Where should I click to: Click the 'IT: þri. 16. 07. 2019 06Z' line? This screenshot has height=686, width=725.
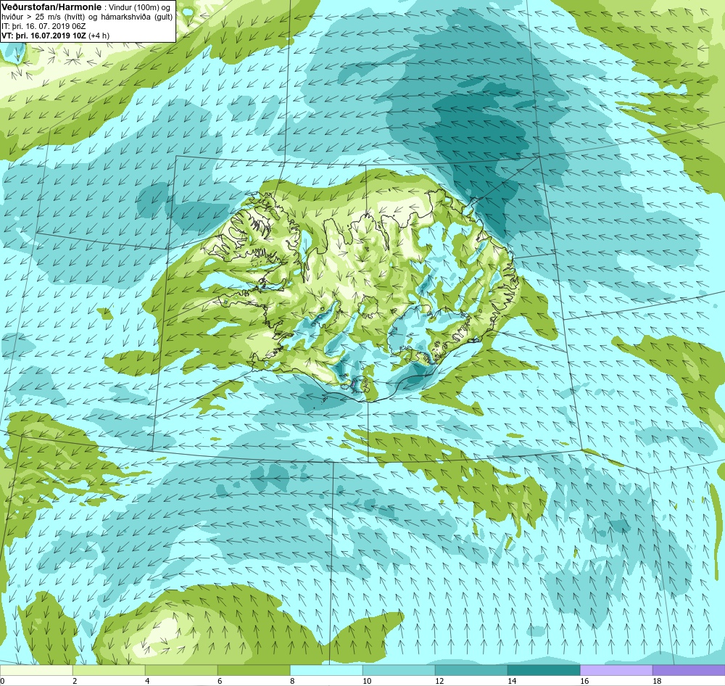click(x=44, y=26)
